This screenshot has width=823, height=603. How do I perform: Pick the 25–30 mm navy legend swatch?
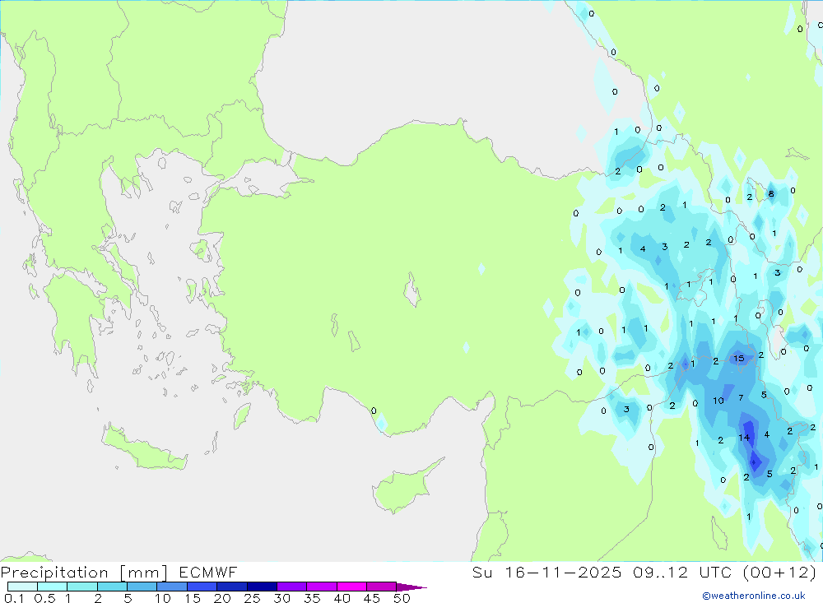tap(262, 587)
